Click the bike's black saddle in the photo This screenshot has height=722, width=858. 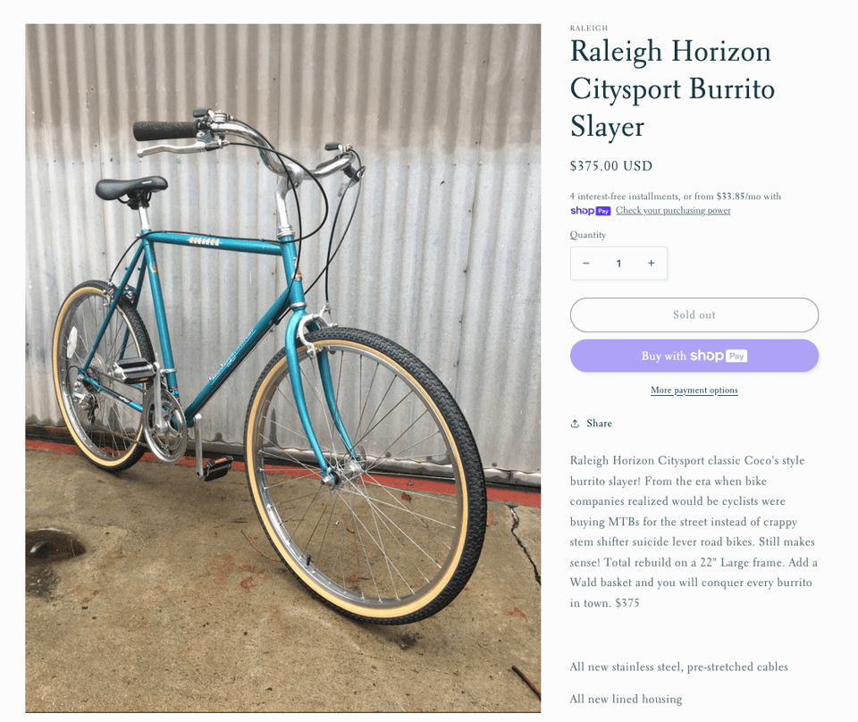point(131,187)
